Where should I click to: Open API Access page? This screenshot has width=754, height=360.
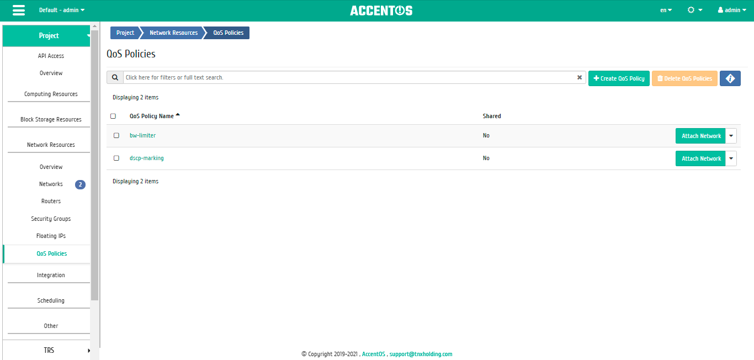click(x=51, y=56)
